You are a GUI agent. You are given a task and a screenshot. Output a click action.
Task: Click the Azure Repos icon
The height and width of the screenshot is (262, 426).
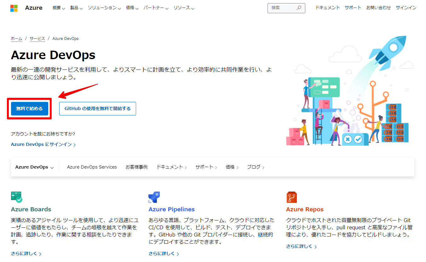(x=291, y=197)
